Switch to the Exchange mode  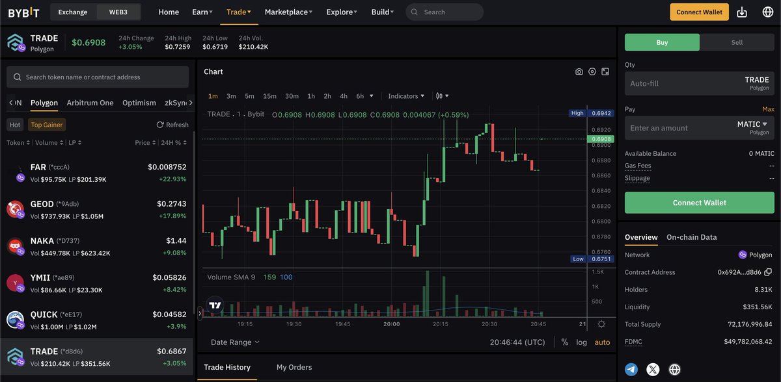pyautogui.click(x=73, y=12)
